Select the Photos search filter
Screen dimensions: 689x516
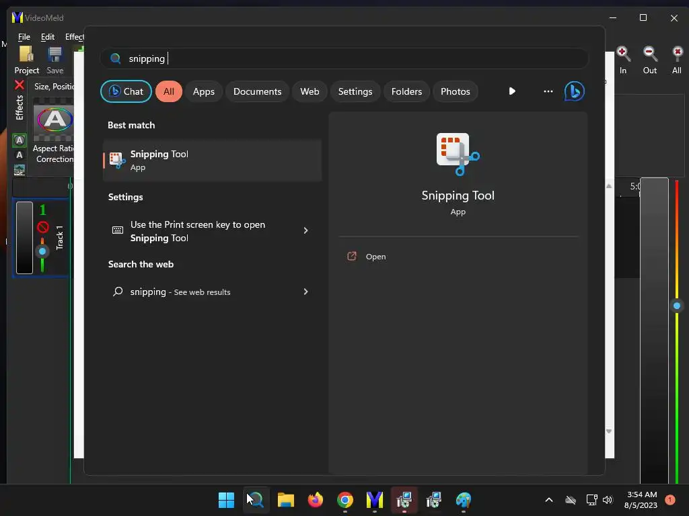coord(456,91)
